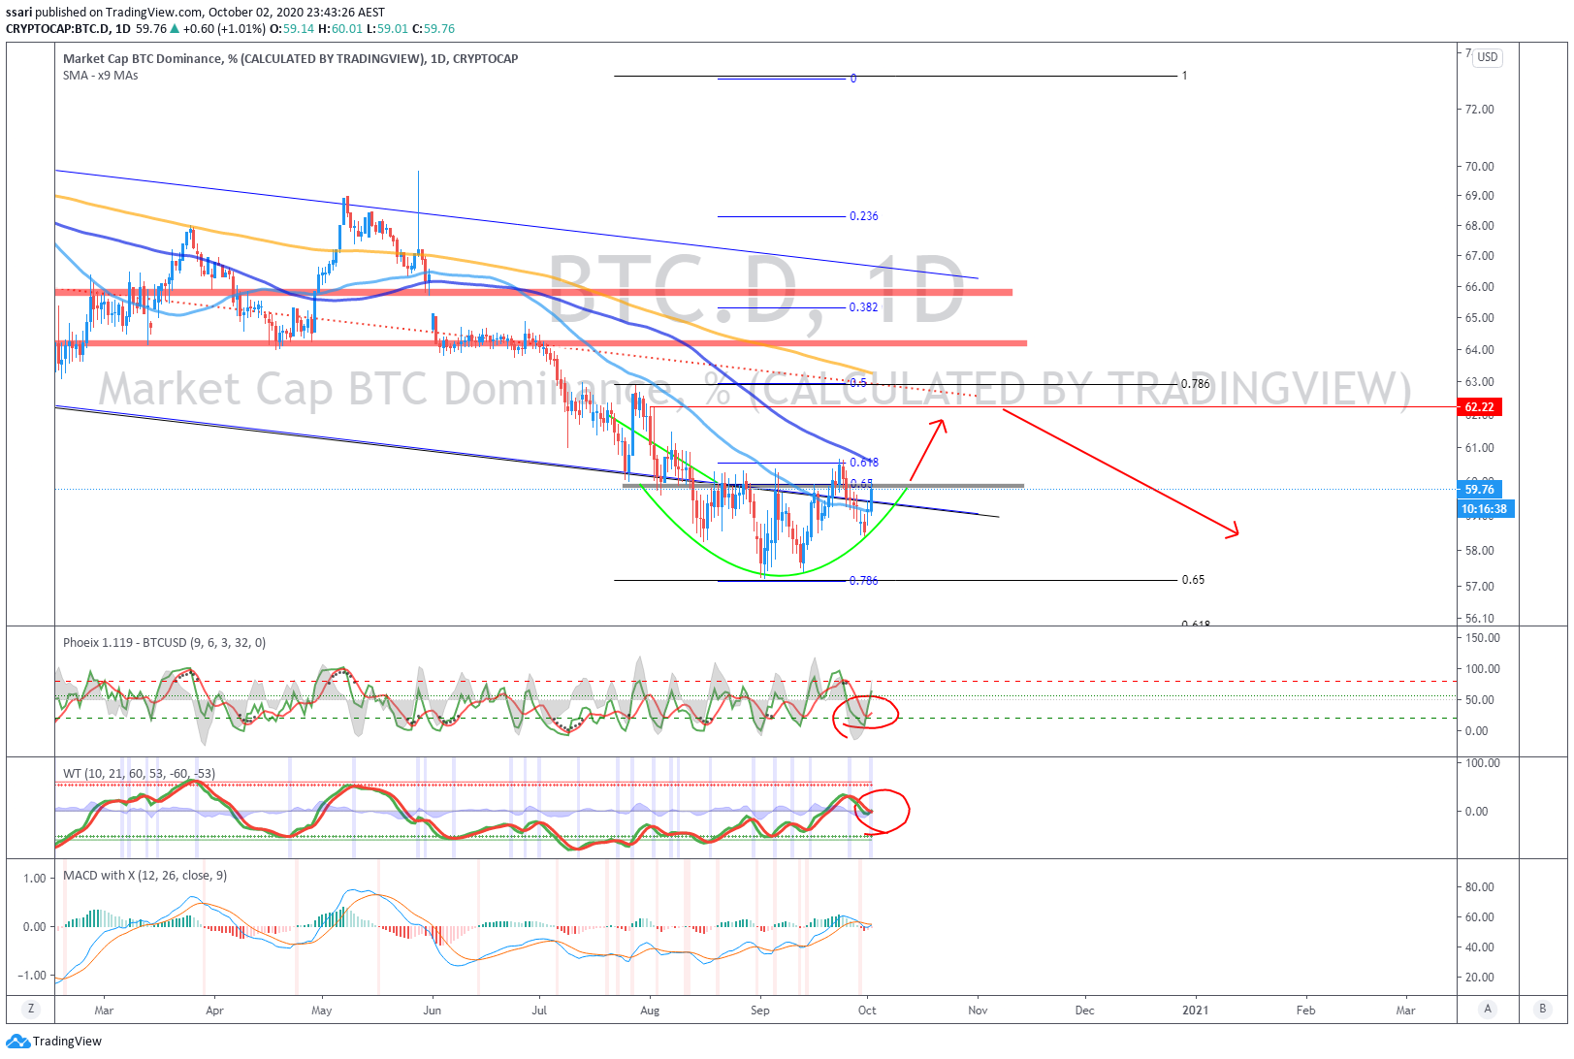Click the 66.00 price scale value

coord(1479,287)
